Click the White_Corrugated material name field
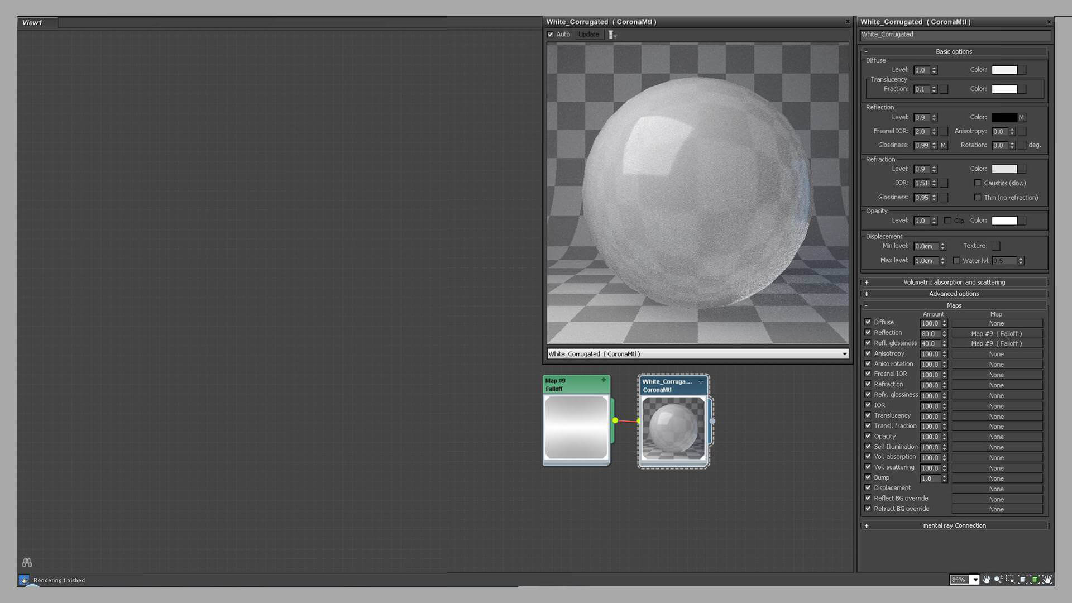1072x603 pixels. tap(955, 35)
